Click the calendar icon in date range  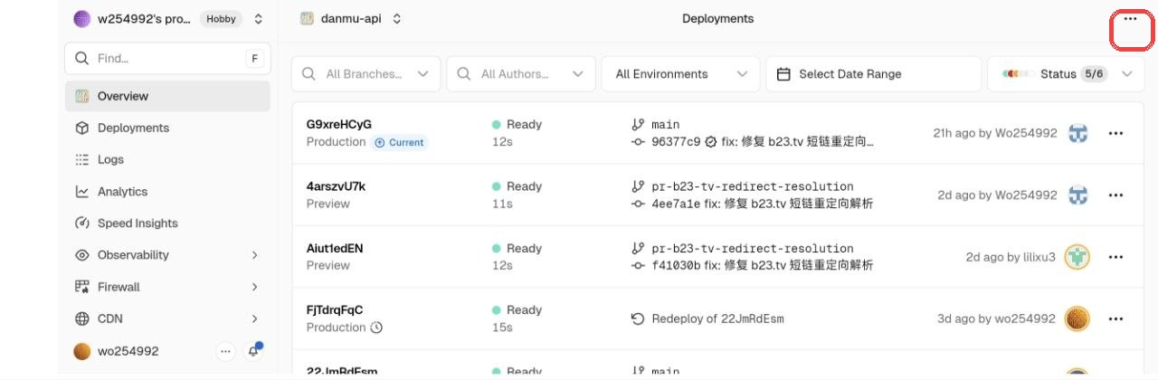pos(784,74)
